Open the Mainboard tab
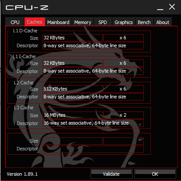The image size is (181, 181). click(58, 22)
